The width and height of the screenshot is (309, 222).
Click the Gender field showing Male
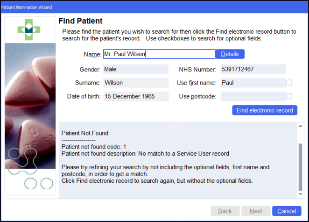tap(135, 69)
